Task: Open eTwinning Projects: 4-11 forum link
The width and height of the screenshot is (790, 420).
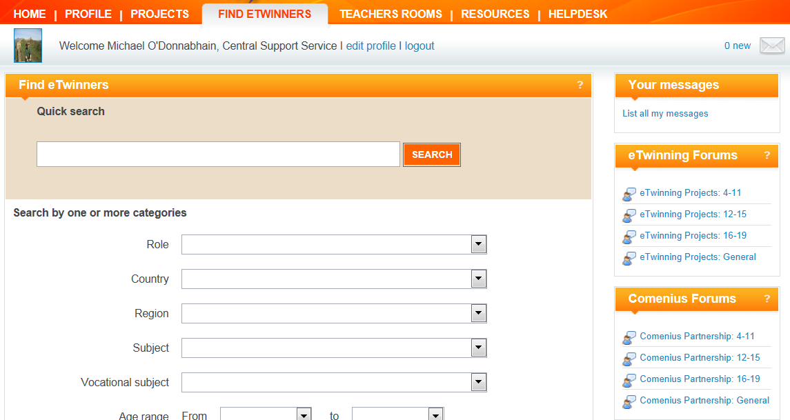Action: (690, 193)
